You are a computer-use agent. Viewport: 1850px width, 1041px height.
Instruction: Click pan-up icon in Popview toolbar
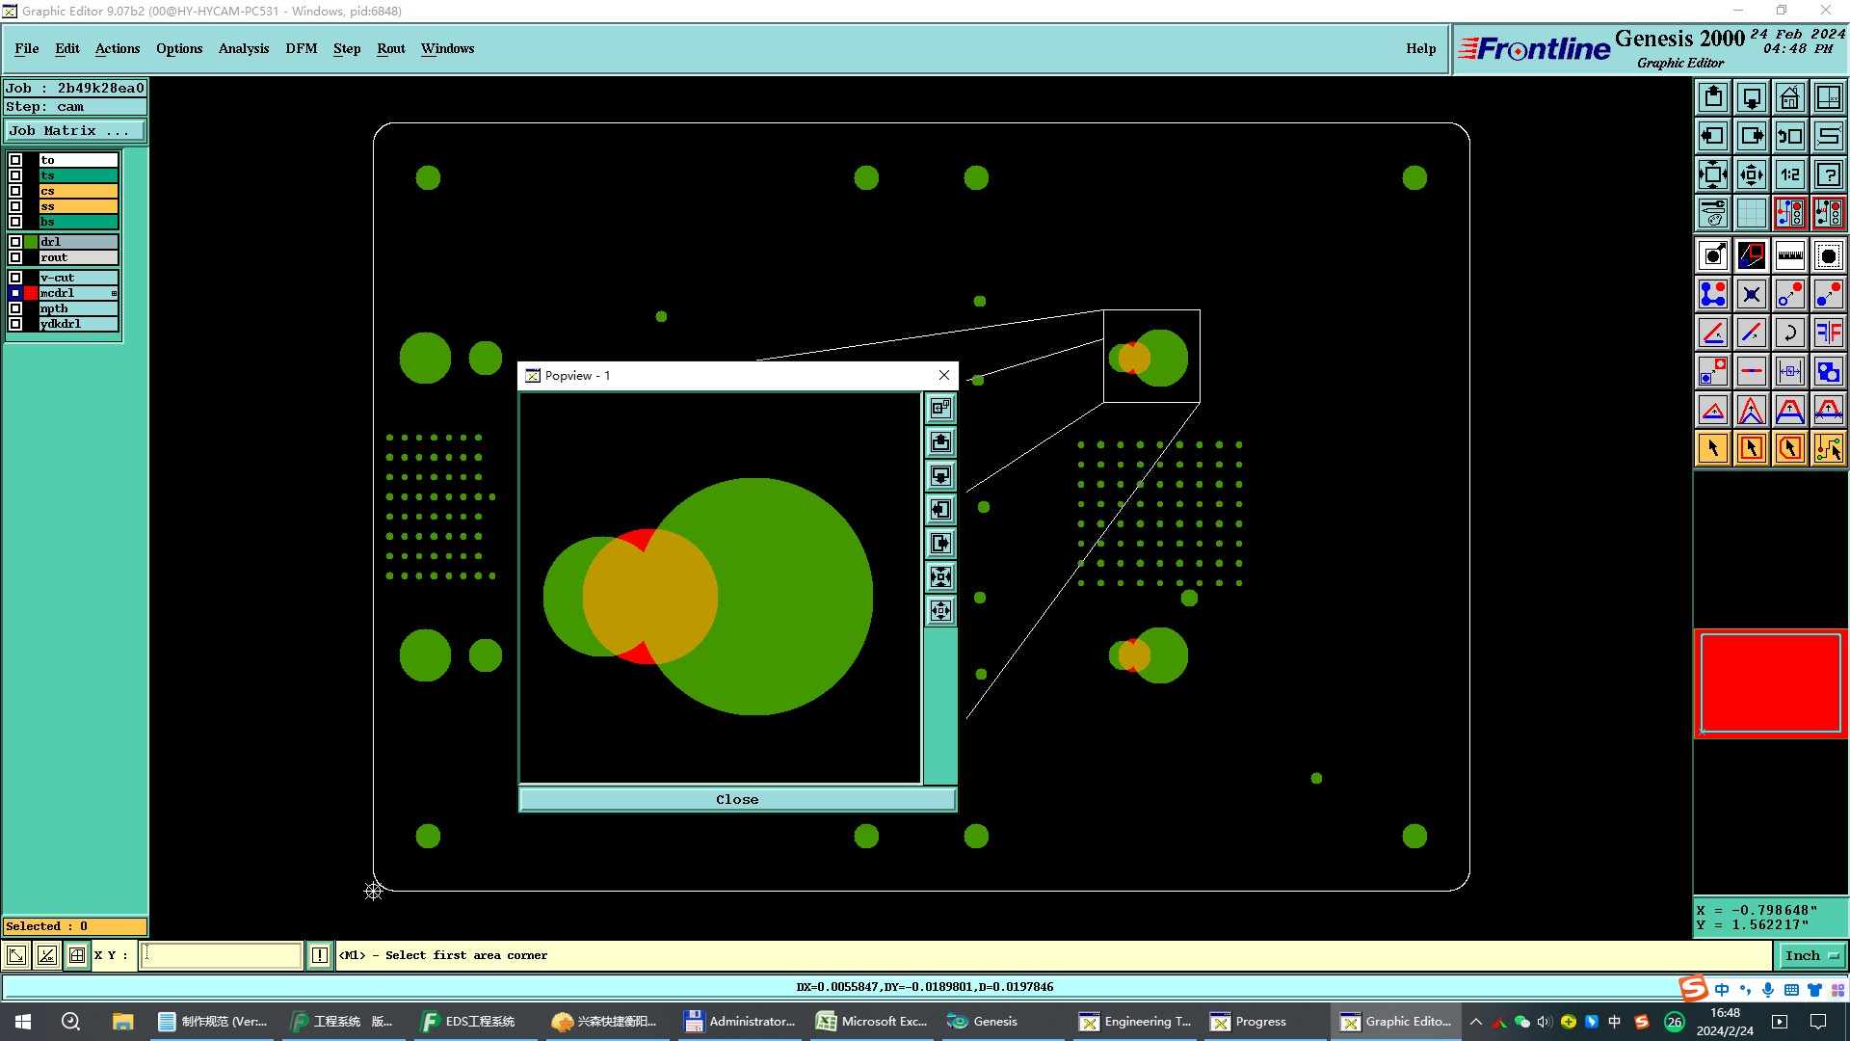(x=940, y=442)
